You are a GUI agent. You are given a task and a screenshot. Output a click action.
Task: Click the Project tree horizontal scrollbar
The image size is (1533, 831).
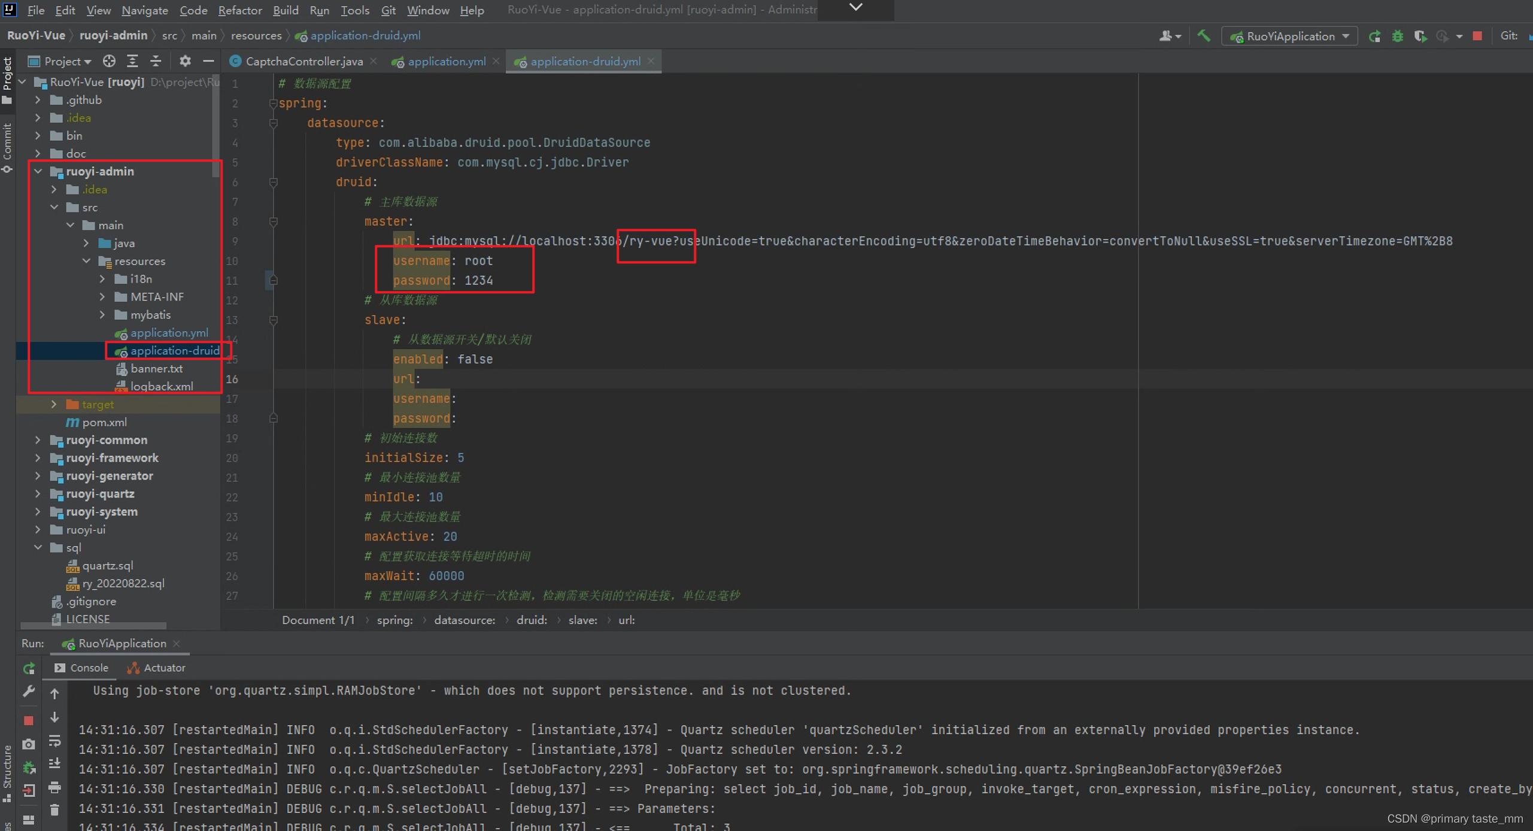coord(93,626)
